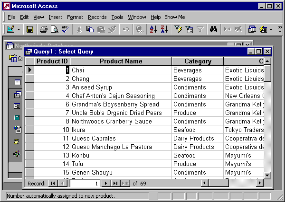Open the View menu
This screenshot has height=202, width=285.
tap(38, 17)
